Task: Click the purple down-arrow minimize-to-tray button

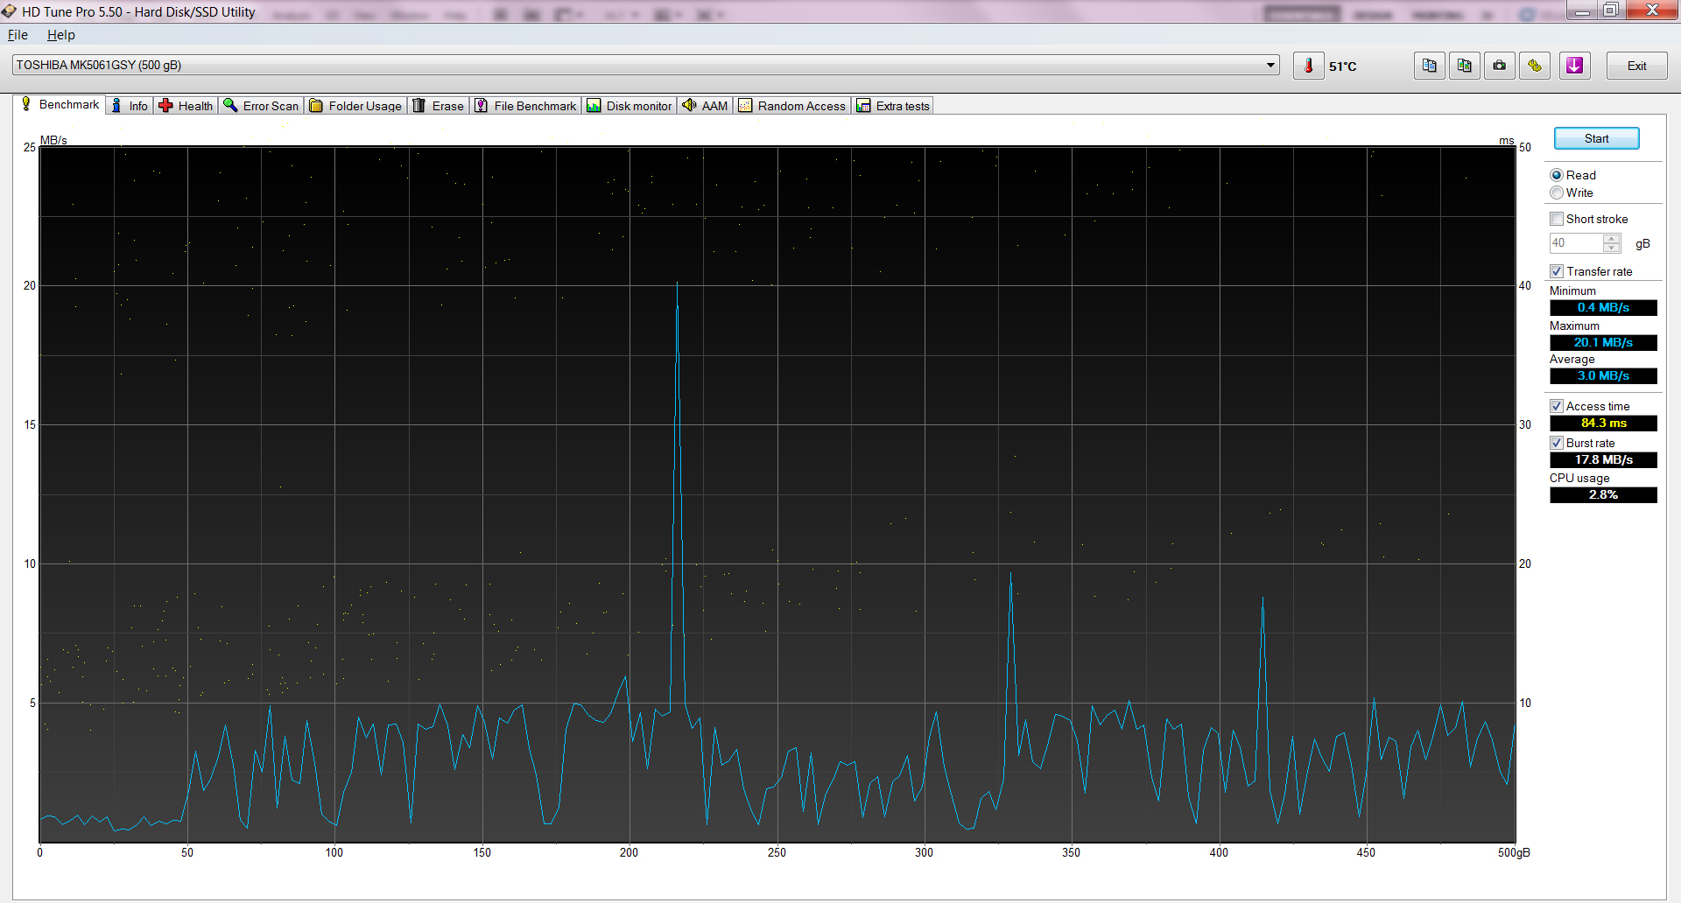Action: click(x=1574, y=66)
